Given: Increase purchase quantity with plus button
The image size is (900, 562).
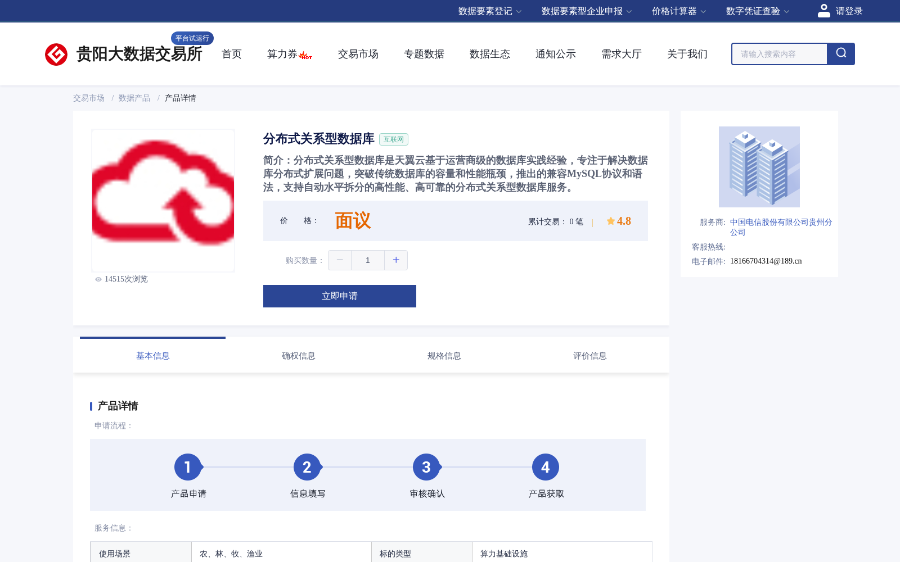Looking at the screenshot, I should [396, 260].
